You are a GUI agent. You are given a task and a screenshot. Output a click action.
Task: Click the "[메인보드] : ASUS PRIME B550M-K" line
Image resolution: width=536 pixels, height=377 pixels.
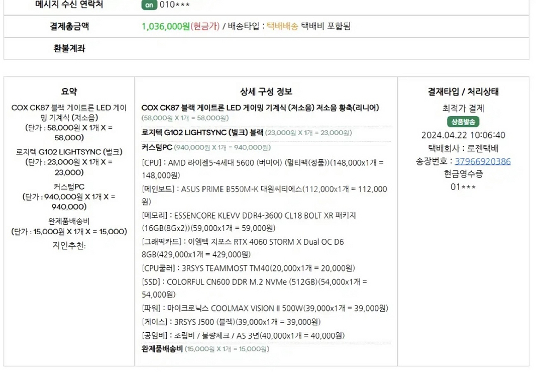coord(264,196)
